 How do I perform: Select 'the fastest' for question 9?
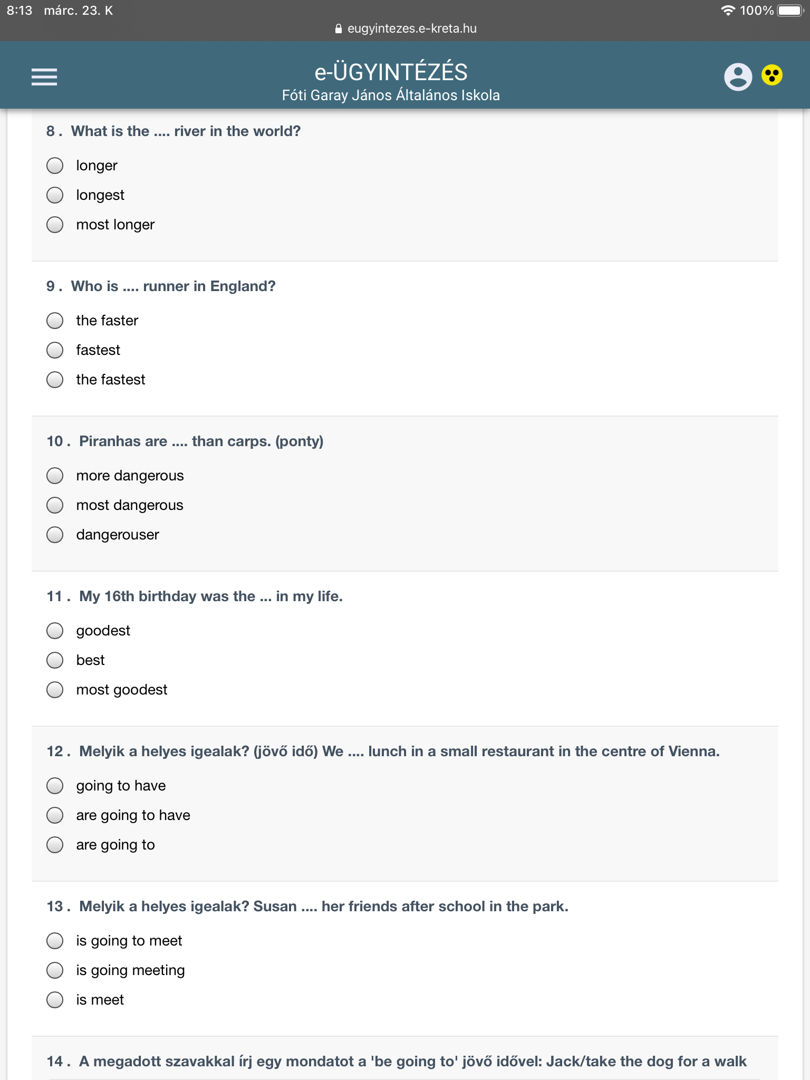pos(55,380)
